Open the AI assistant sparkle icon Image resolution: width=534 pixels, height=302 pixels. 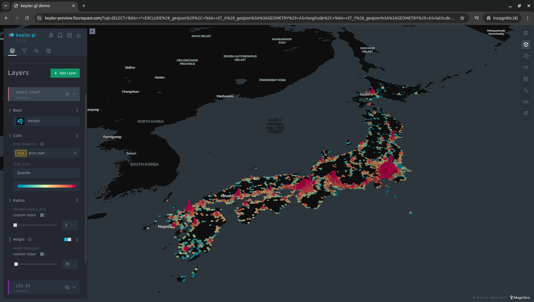pyautogui.click(x=526, y=113)
